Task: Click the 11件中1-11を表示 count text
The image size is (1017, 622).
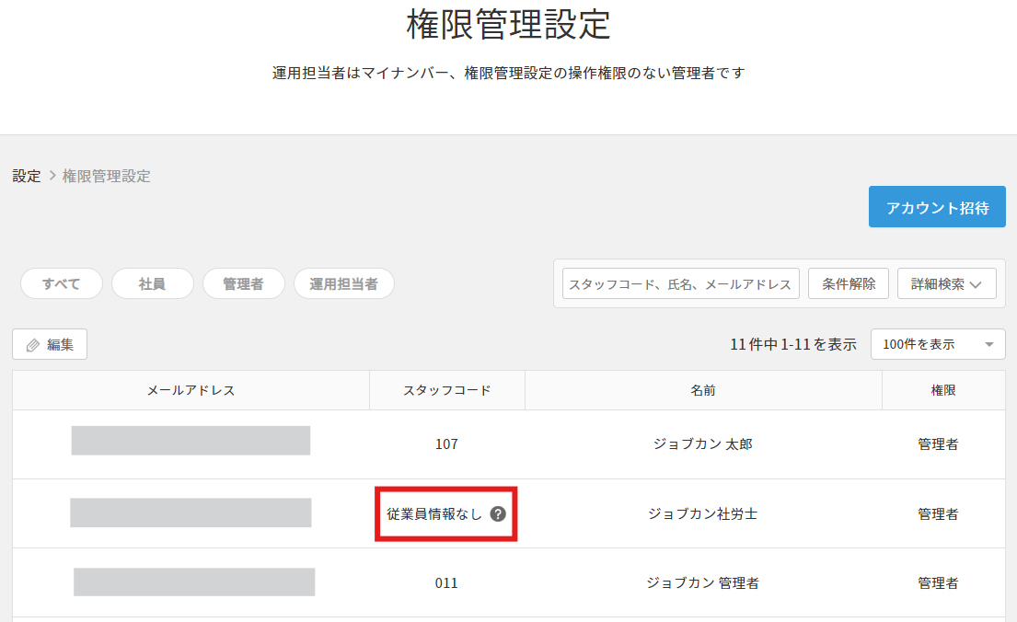Action: click(793, 344)
